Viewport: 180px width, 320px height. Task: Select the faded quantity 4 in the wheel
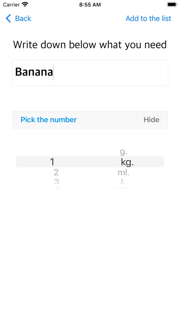(57, 188)
